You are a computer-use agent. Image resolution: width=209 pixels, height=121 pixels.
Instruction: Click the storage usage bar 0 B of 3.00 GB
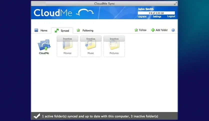pos(156,13)
